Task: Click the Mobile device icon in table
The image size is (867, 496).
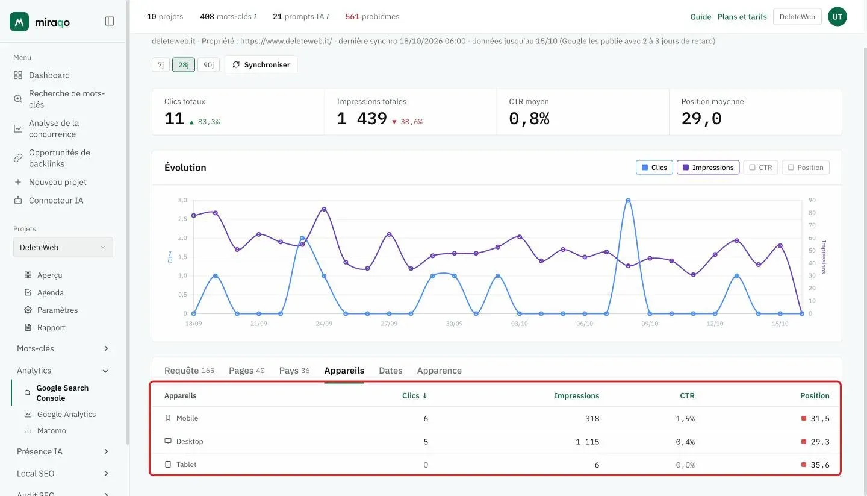Action: [168, 418]
